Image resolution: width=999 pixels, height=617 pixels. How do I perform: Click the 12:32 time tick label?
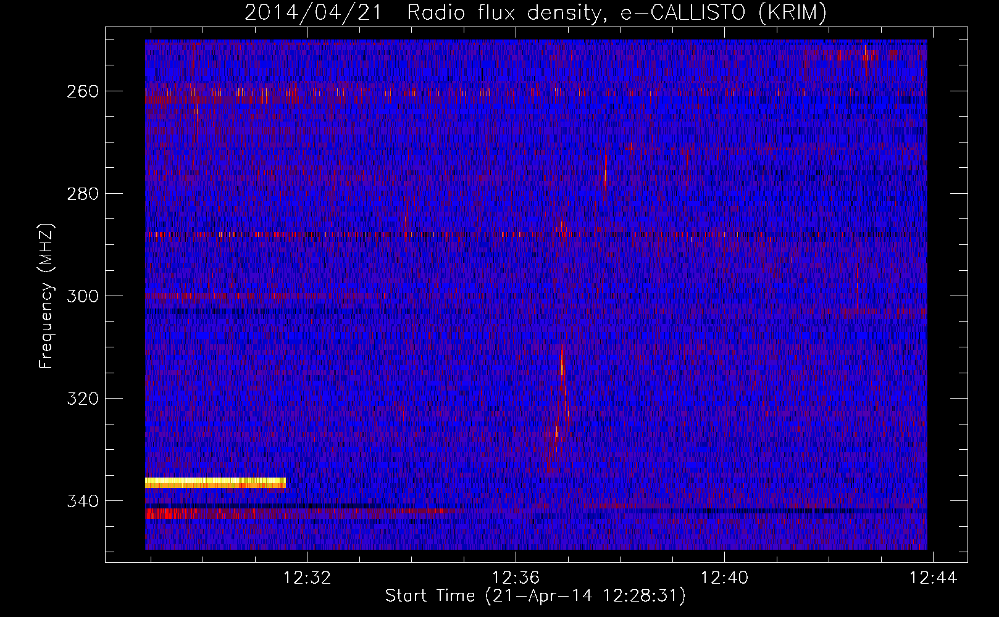pyautogui.click(x=307, y=578)
